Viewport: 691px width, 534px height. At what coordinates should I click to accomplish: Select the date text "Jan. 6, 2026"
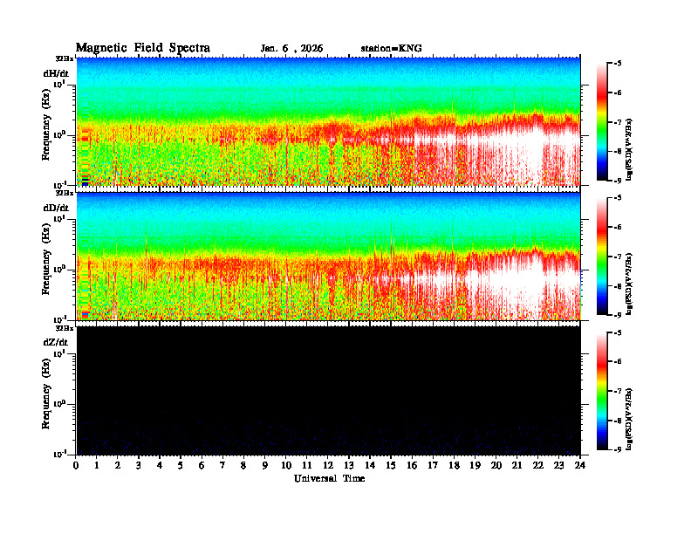click(291, 49)
